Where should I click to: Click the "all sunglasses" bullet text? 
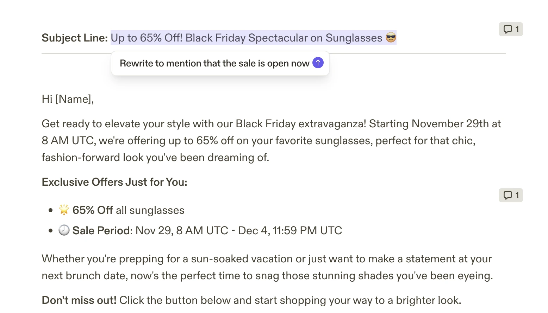pyautogui.click(x=150, y=210)
